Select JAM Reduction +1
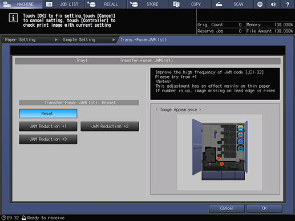The height and width of the screenshot is (221, 295). pos(48,126)
